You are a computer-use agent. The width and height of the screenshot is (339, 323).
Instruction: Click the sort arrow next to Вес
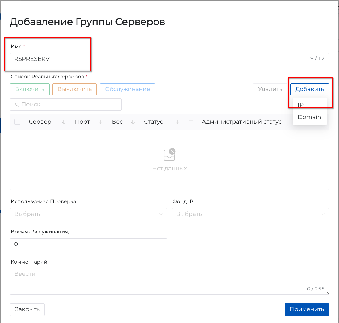point(133,122)
